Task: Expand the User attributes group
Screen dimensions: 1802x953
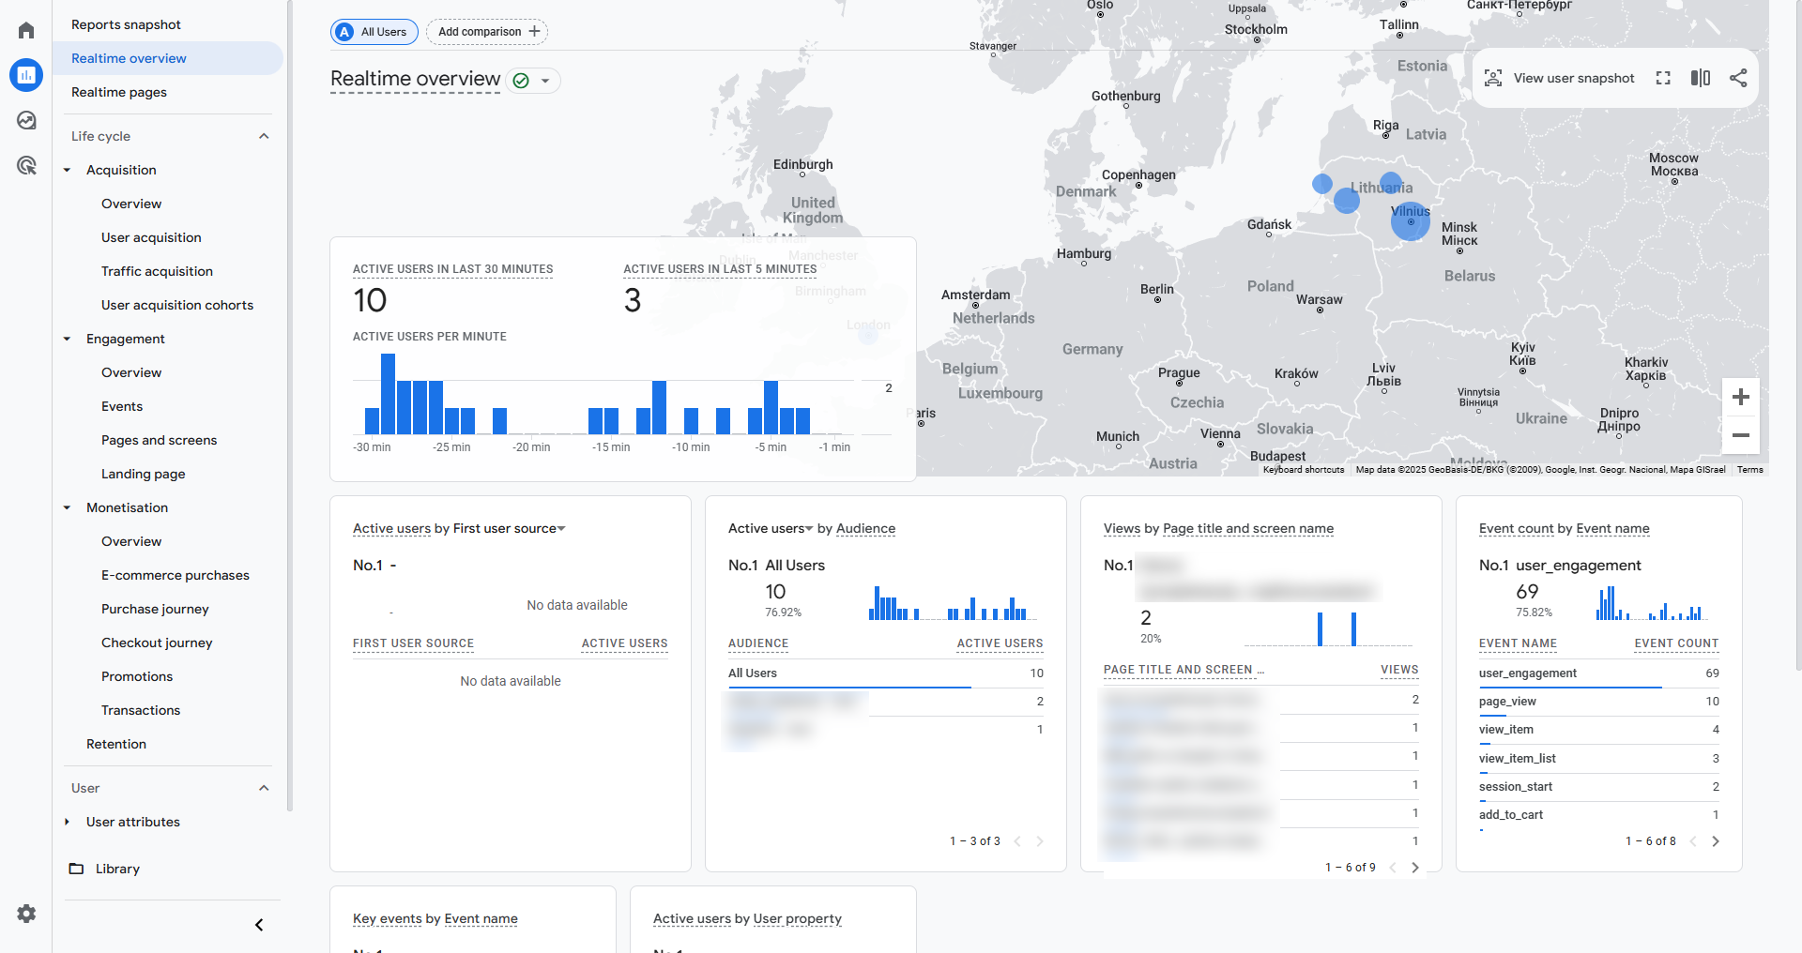Action: 67,822
